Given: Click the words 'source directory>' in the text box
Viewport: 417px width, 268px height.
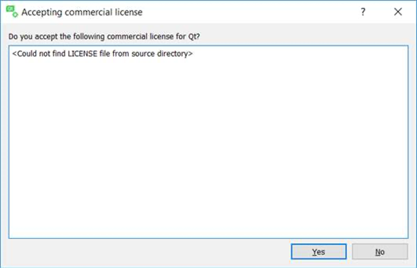Looking at the screenshot, I should pos(163,54).
